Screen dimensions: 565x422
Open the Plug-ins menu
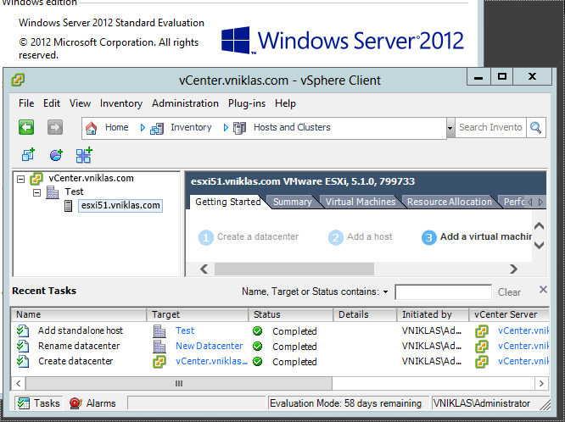tap(247, 103)
